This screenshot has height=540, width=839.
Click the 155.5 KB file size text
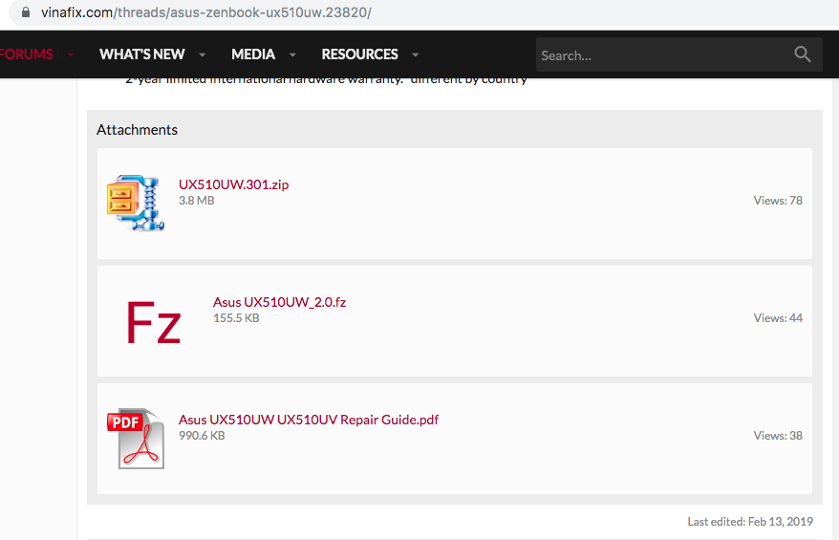[x=236, y=318]
